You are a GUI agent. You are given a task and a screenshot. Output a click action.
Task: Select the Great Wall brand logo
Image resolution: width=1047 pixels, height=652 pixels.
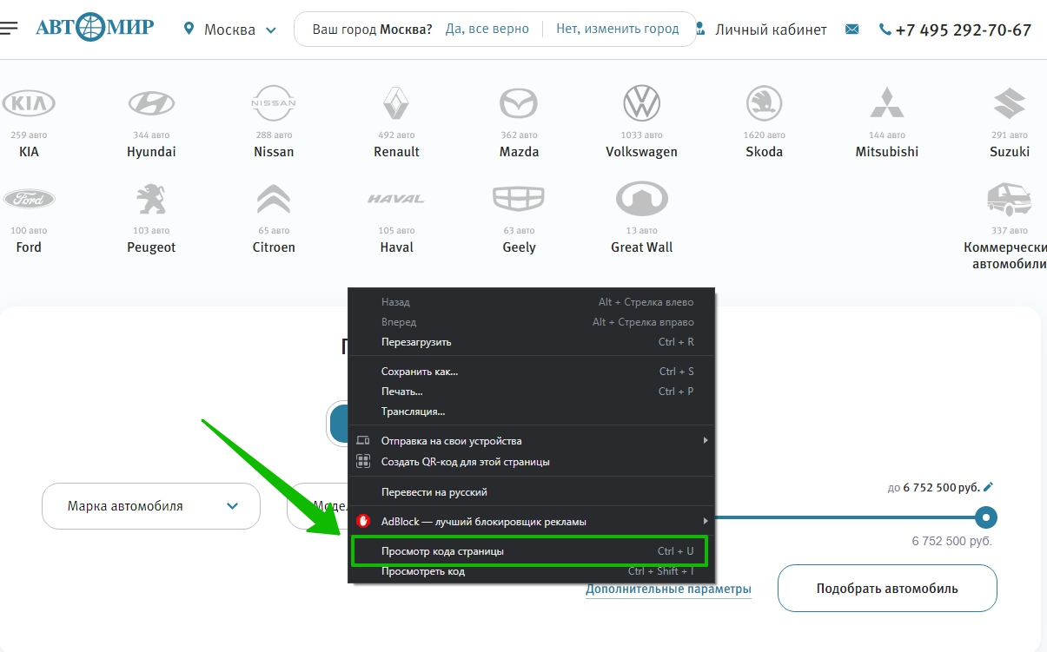click(641, 200)
